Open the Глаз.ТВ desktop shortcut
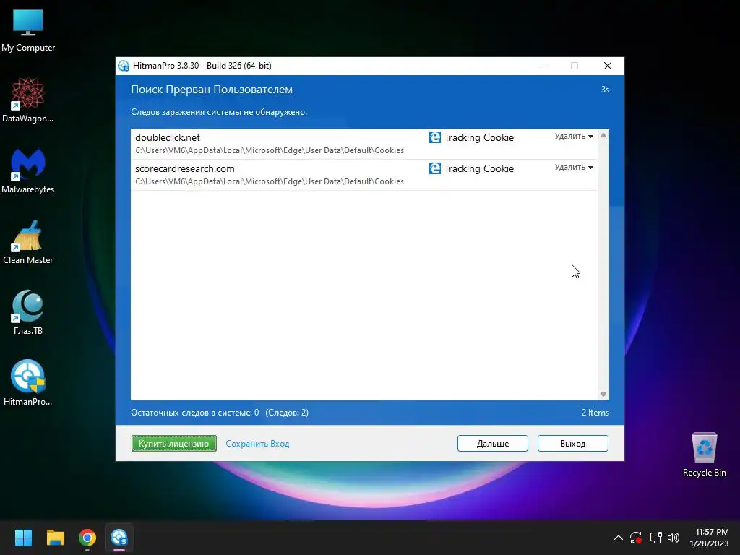 (28, 312)
